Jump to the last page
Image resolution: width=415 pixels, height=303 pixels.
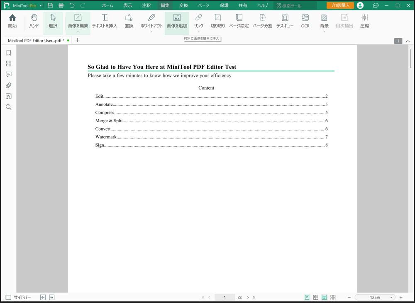point(254,298)
